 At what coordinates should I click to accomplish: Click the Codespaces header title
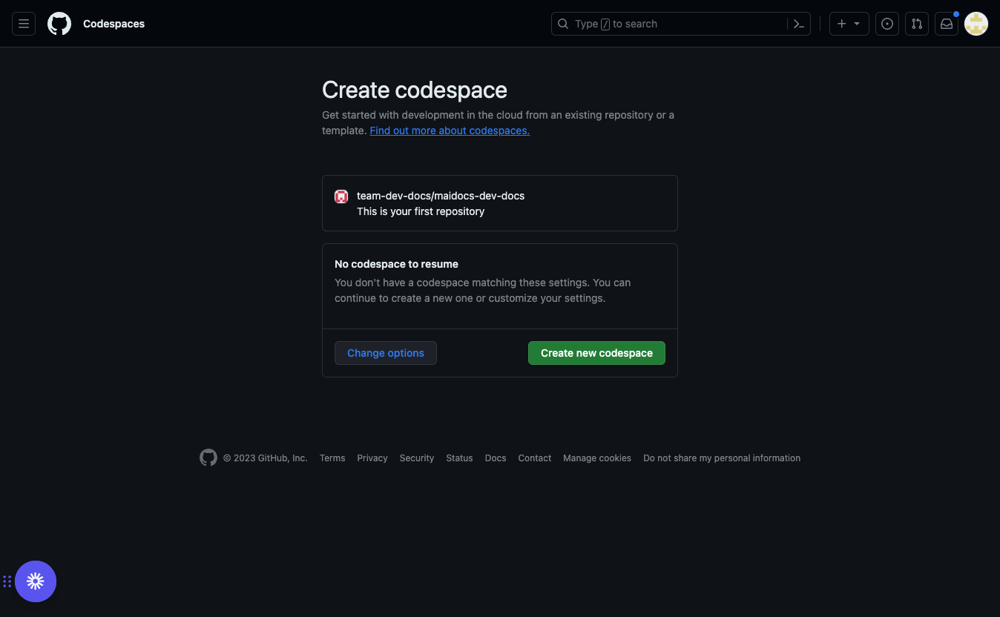114,24
